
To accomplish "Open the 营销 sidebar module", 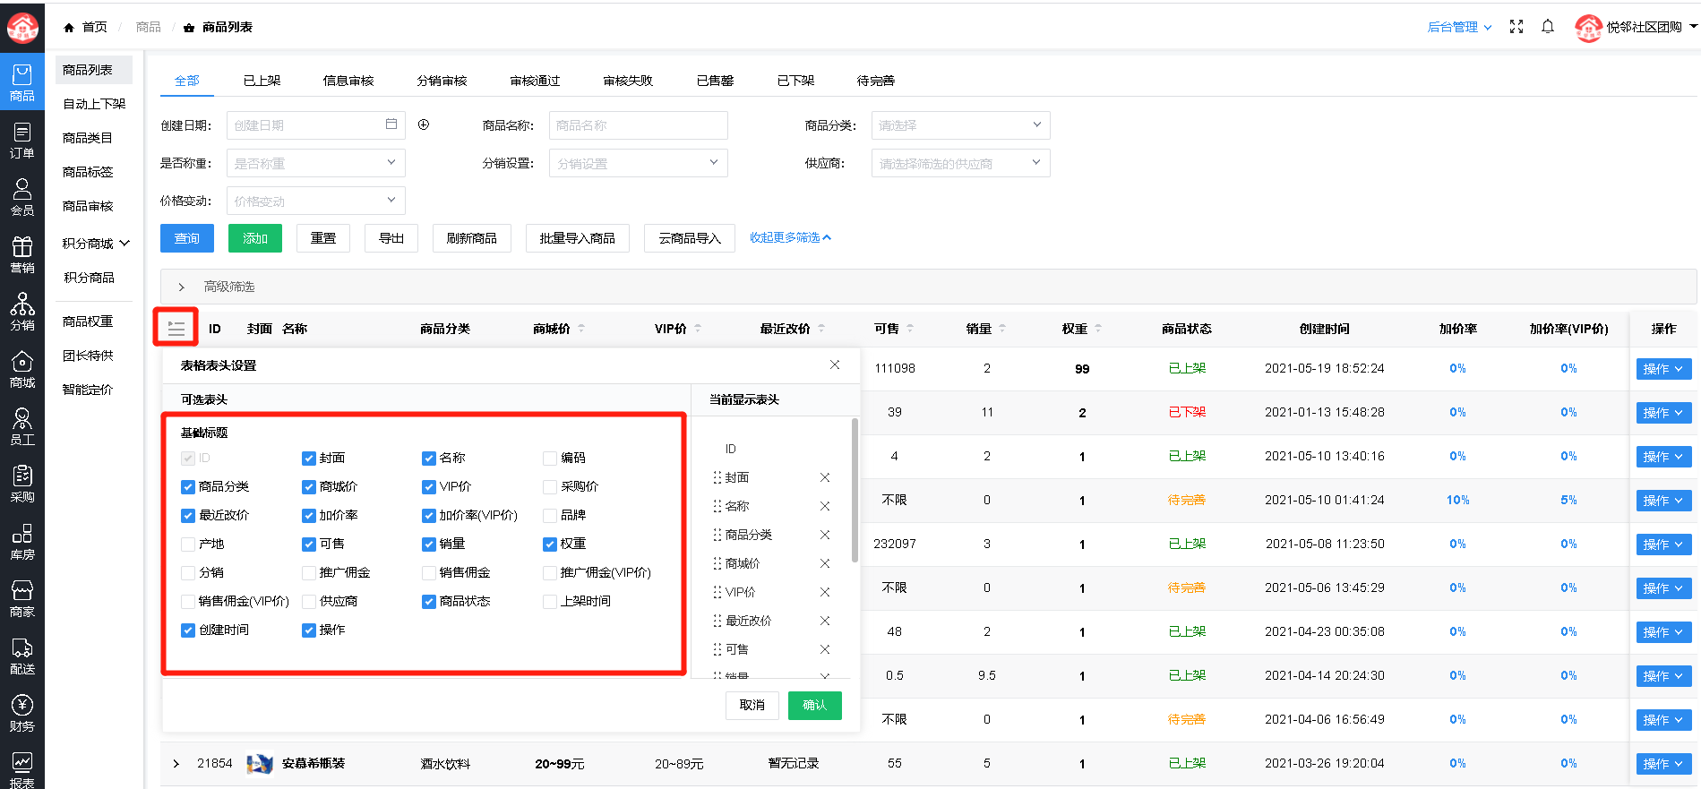I will [22, 255].
